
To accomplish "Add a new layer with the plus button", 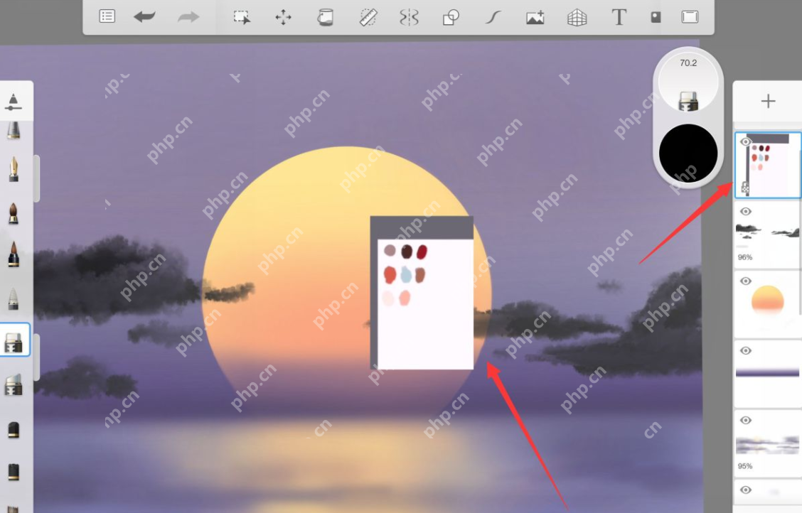I will pos(768,101).
